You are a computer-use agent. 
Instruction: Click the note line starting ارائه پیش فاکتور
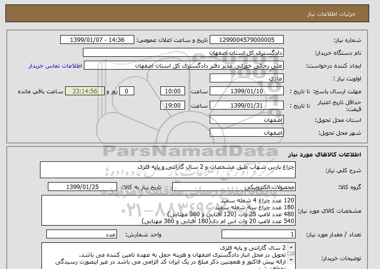click(171, 262)
